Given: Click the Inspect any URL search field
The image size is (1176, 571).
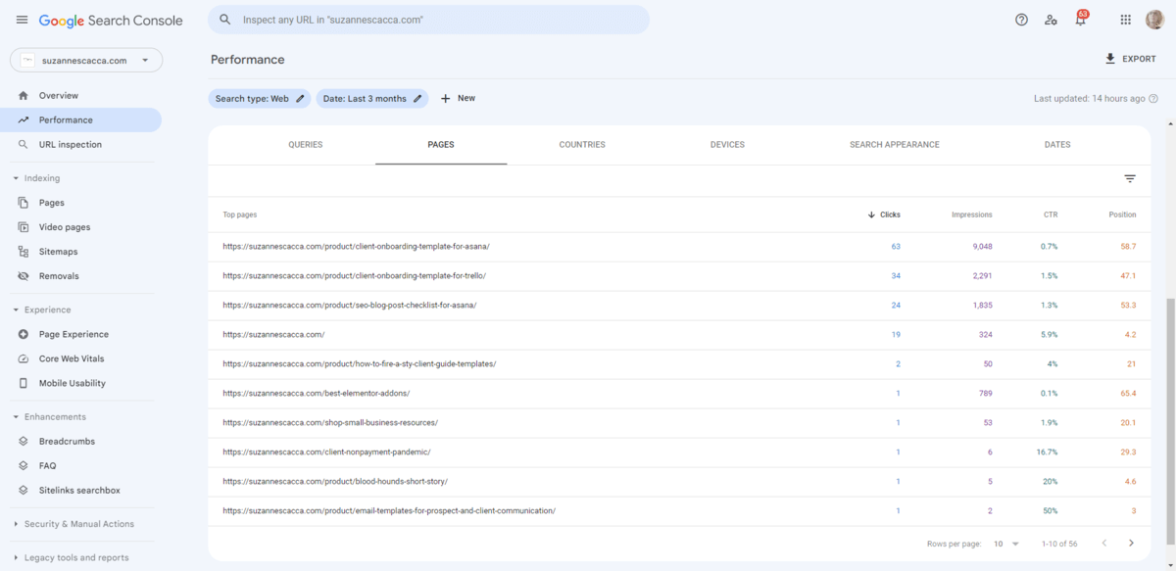Looking at the screenshot, I should pos(428,20).
